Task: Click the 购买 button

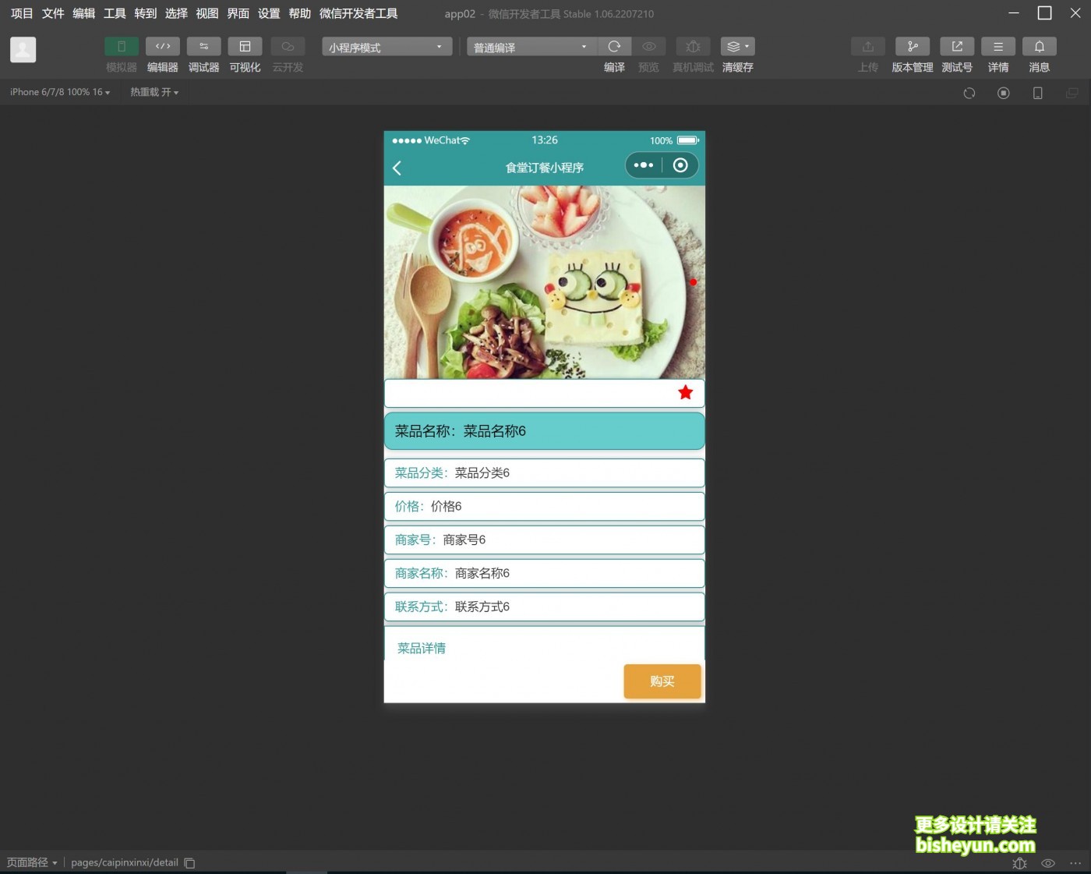Action: [662, 681]
